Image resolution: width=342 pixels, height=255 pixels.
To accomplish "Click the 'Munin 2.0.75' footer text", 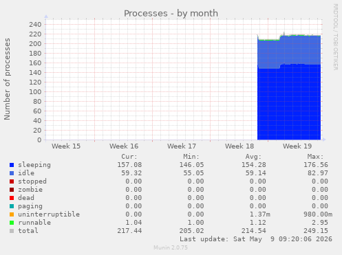I will [x=171, y=247].
